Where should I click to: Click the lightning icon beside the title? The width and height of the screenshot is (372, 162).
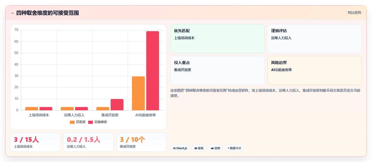(x=12, y=13)
